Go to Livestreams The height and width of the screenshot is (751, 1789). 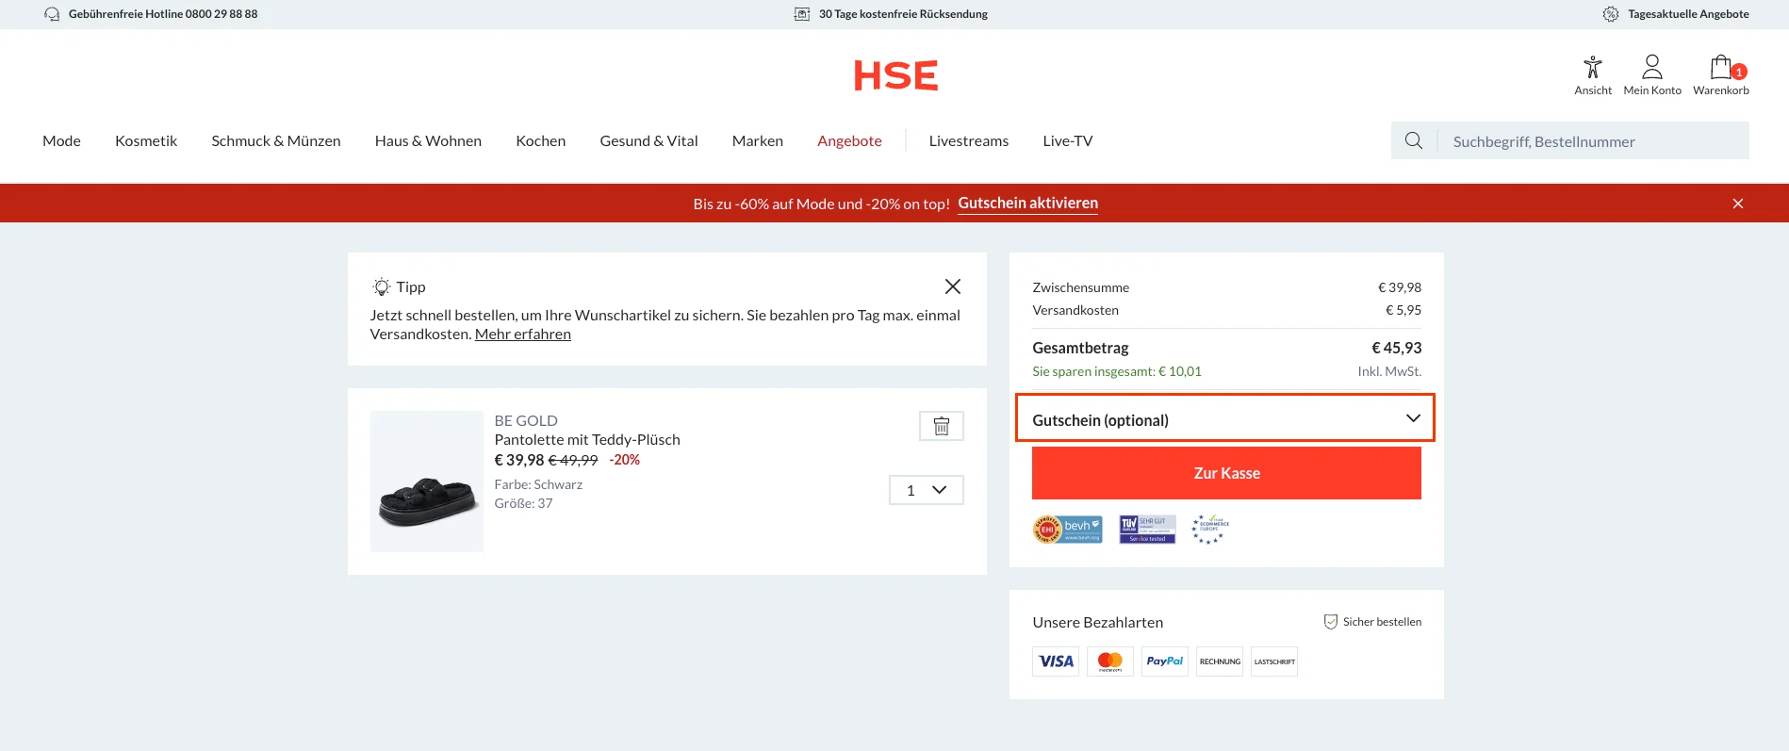tap(969, 140)
